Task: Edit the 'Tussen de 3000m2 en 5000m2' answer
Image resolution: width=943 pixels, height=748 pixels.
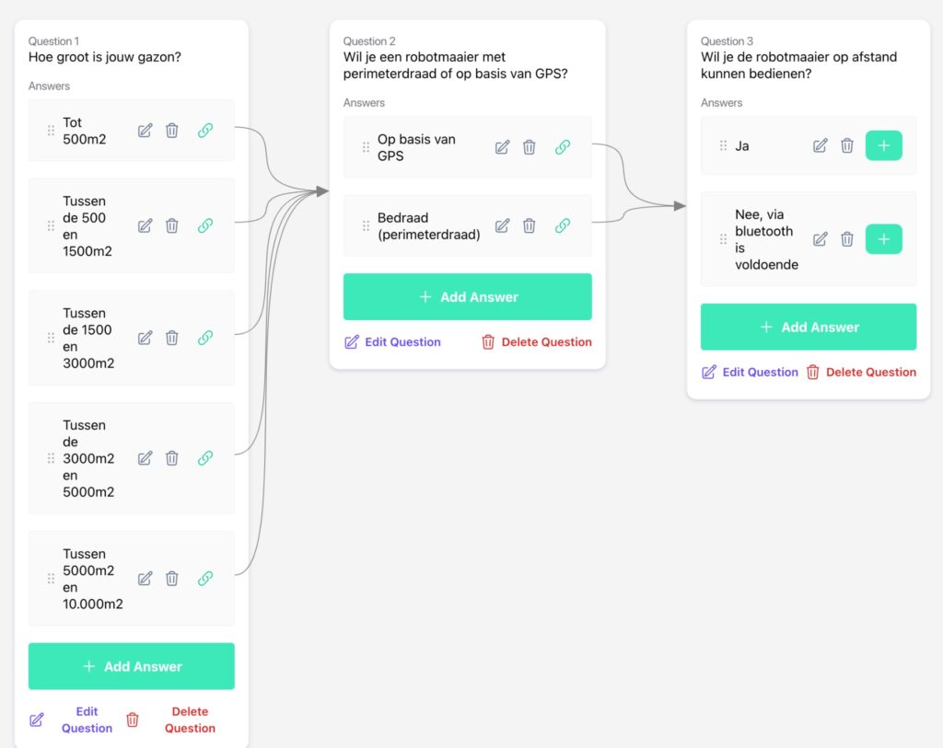Action: point(145,458)
